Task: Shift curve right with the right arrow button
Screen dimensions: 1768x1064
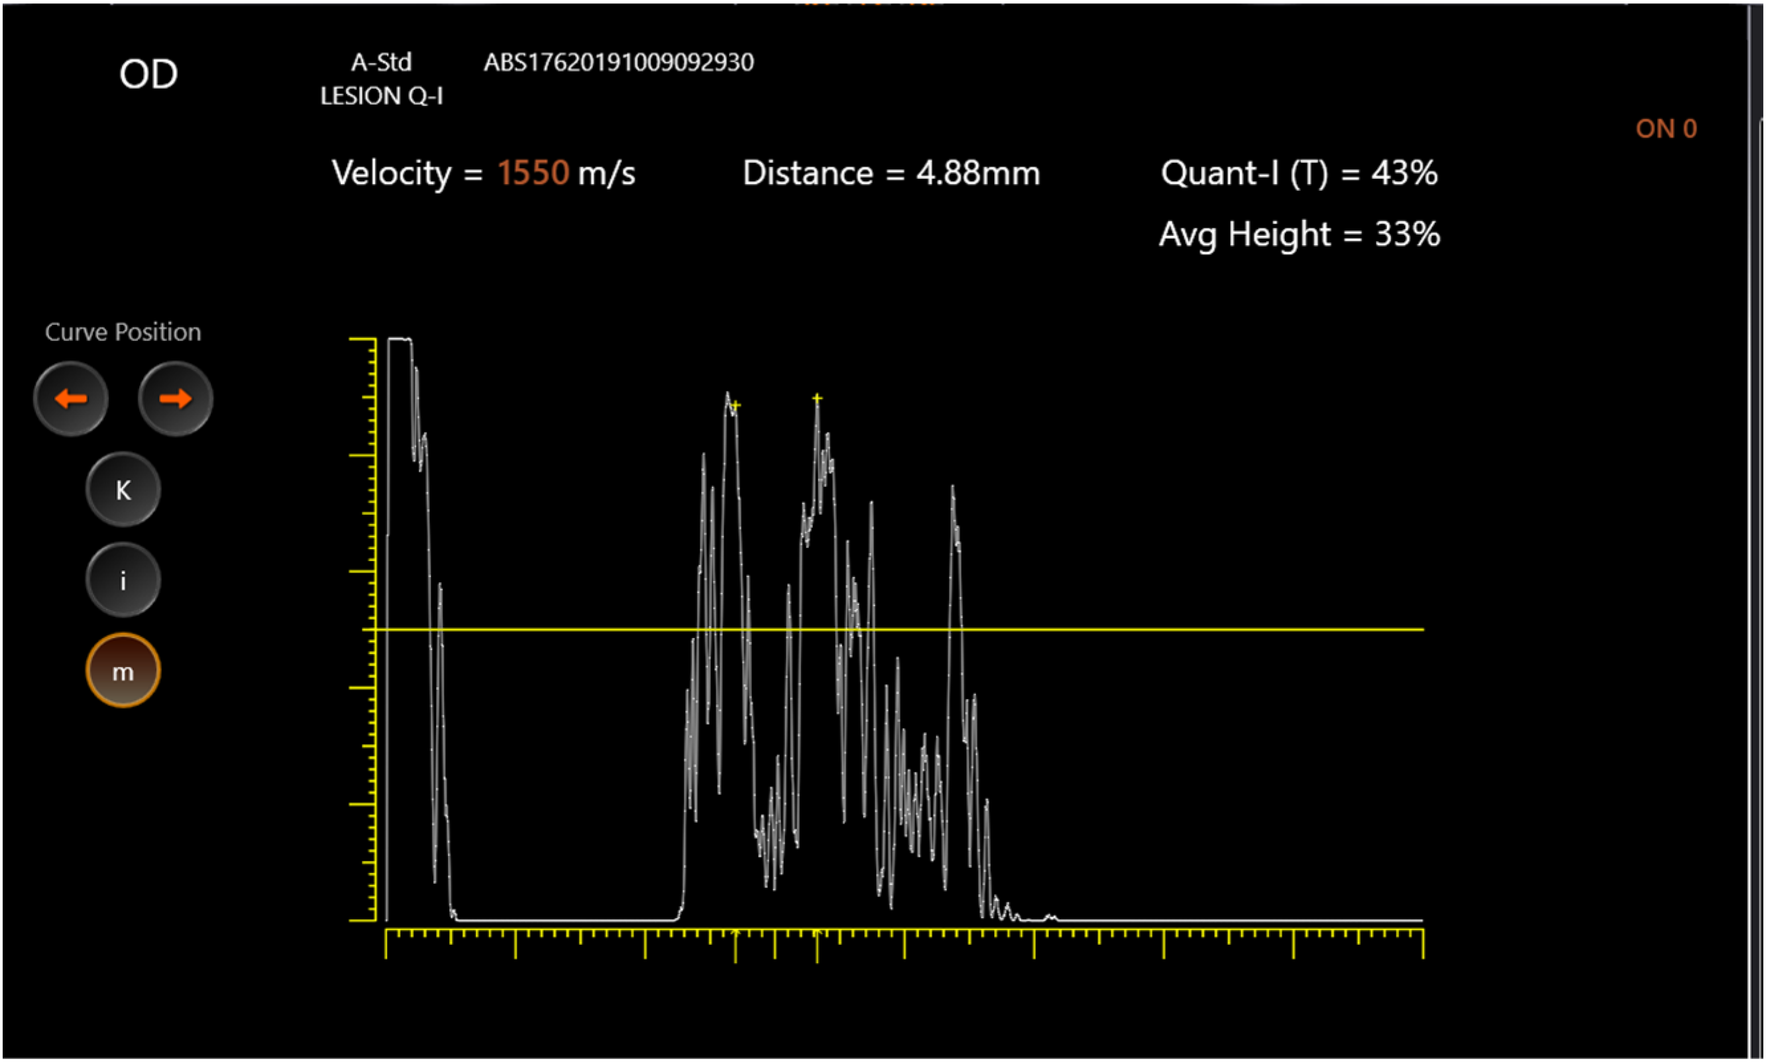Action: tap(175, 399)
